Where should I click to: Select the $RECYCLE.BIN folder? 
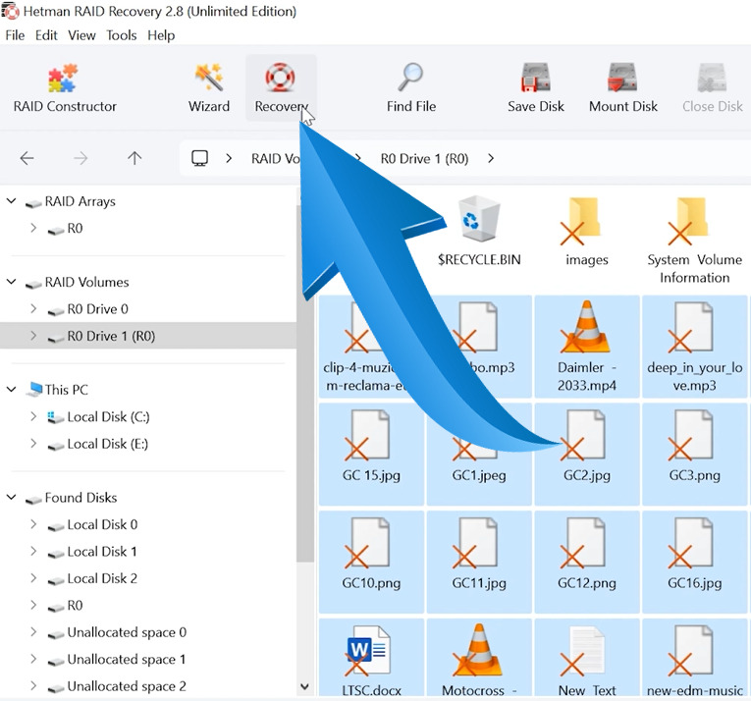tap(479, 231)
